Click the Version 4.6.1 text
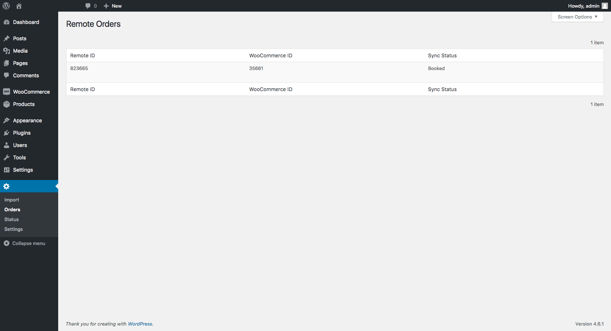The width and height of the screenshot is (611, 331). pos(589,324)
